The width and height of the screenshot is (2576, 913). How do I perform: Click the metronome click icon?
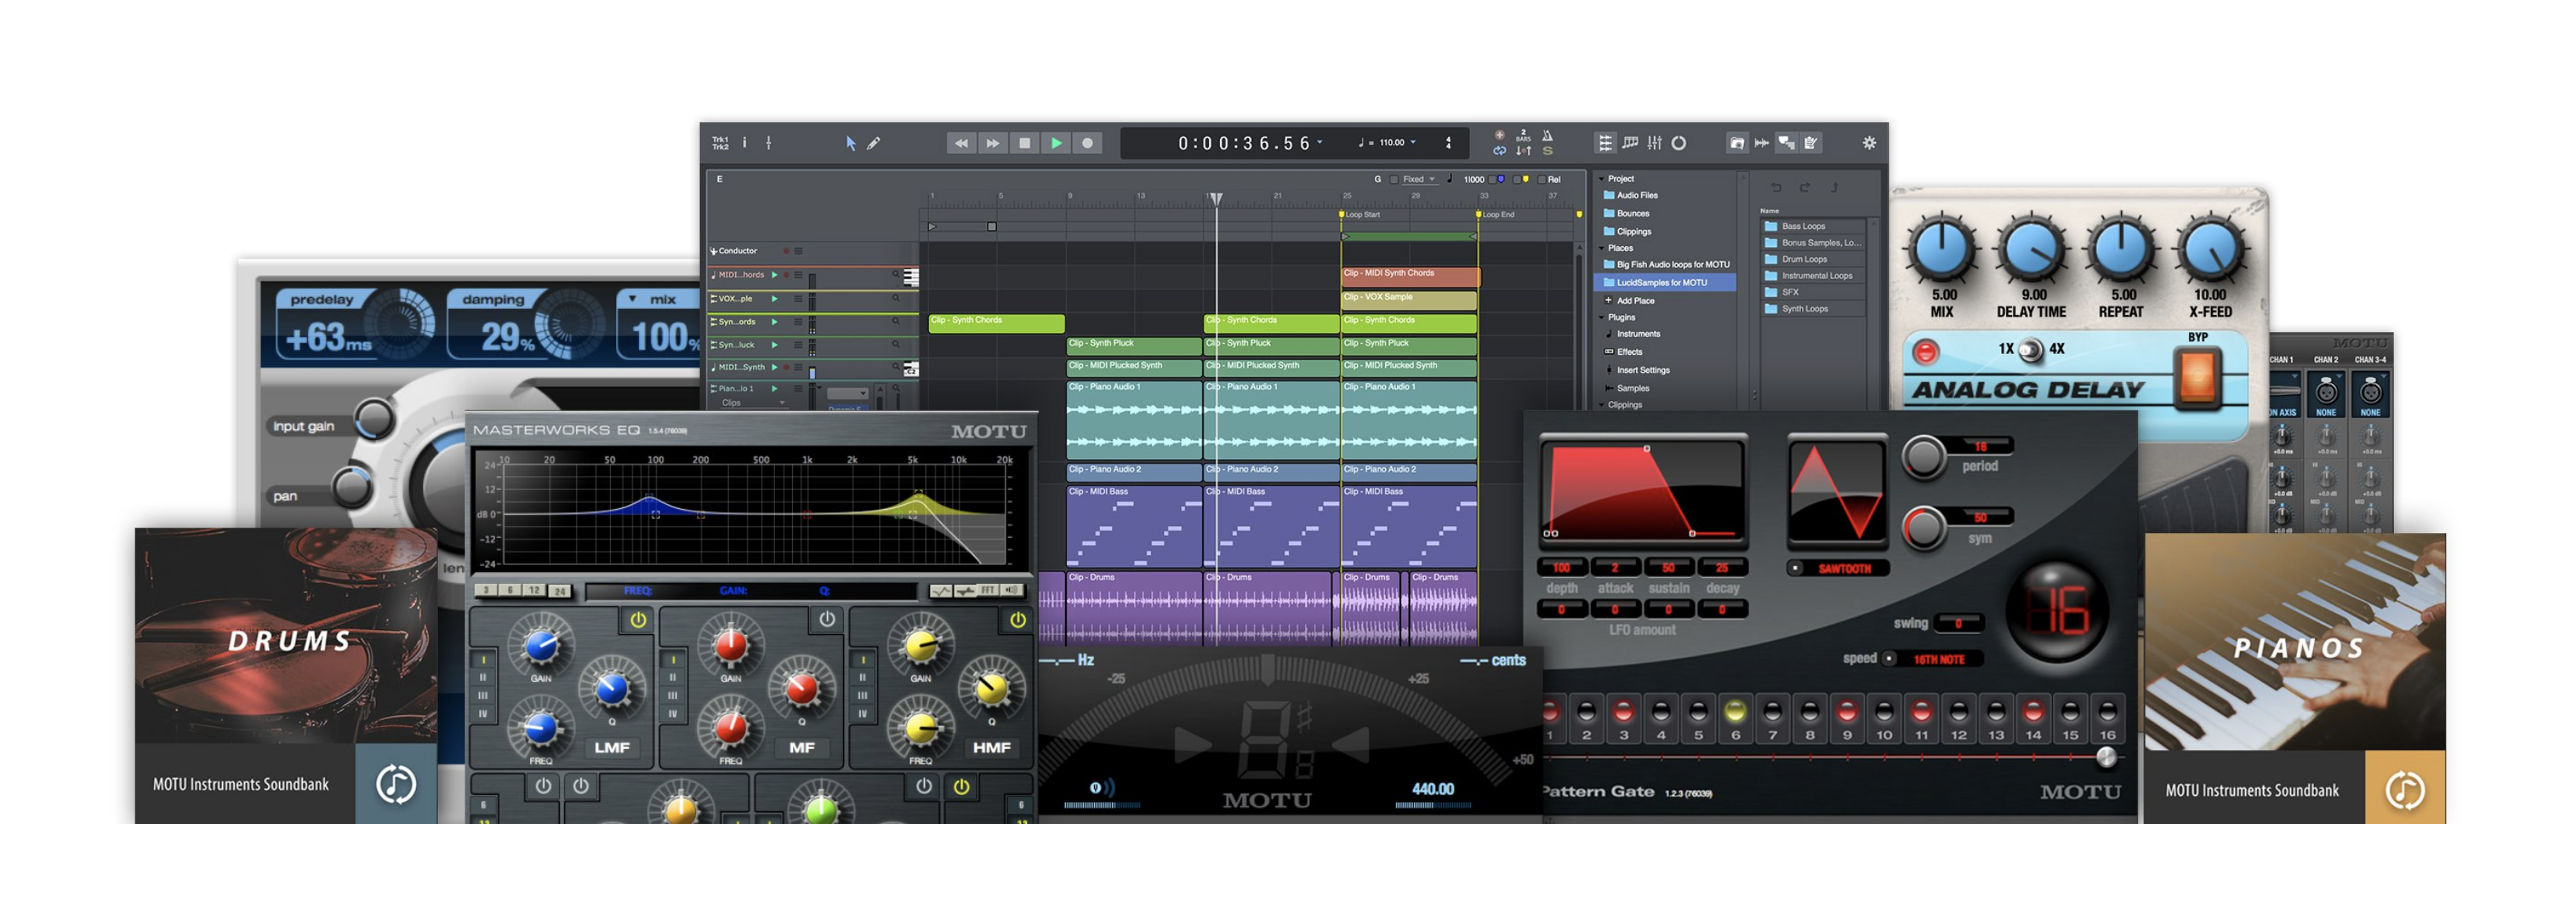1547,135
